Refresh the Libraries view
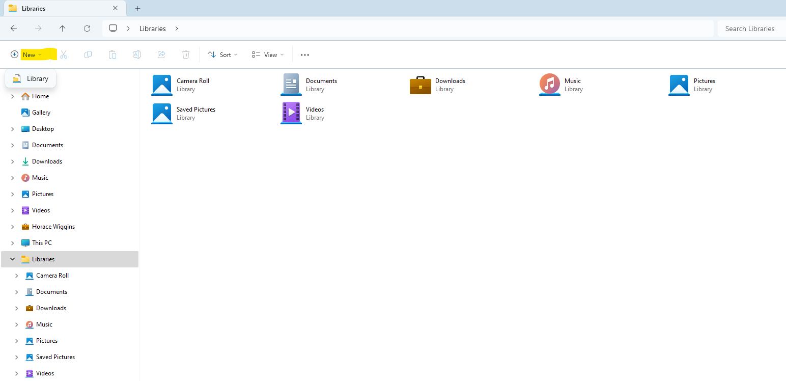The image size is (786, 381). [87, 29]
